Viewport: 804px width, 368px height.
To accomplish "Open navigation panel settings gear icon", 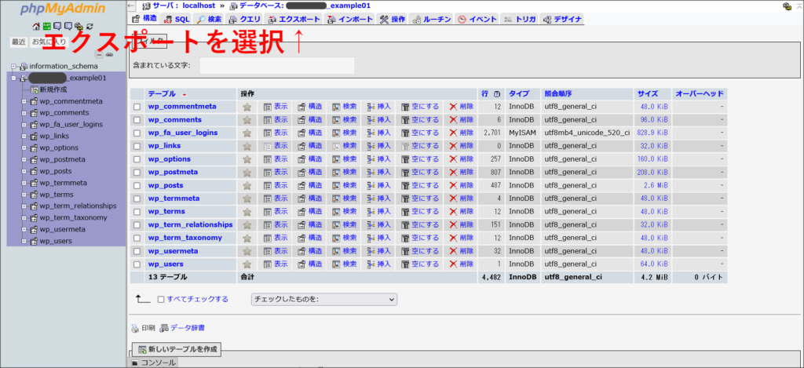I will 79,27.
